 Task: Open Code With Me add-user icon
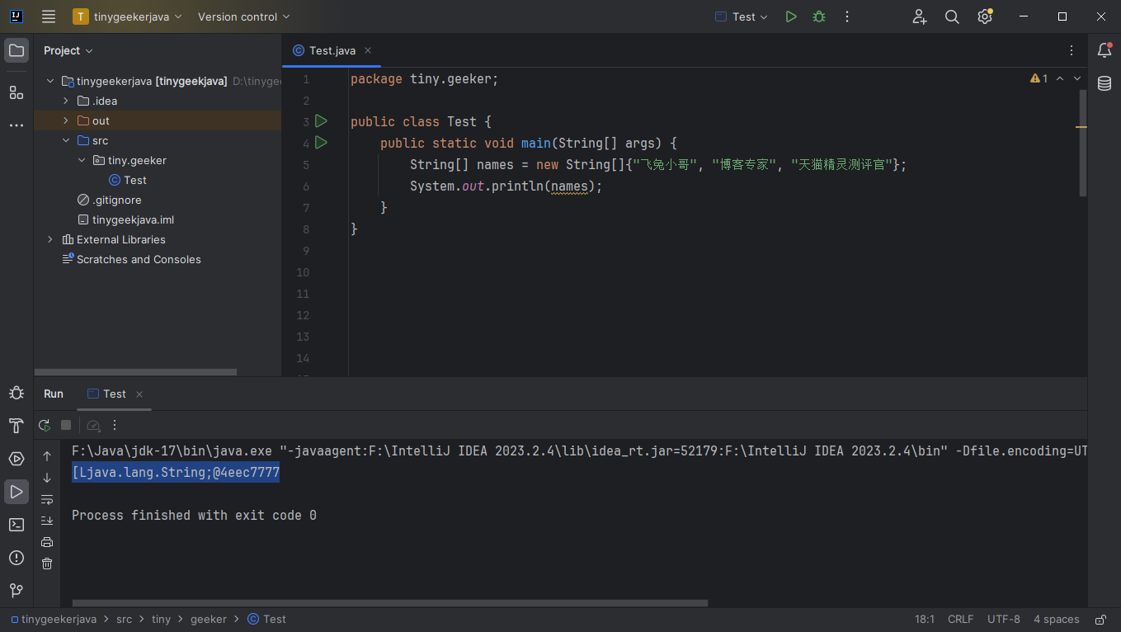(x=920, y=17)
